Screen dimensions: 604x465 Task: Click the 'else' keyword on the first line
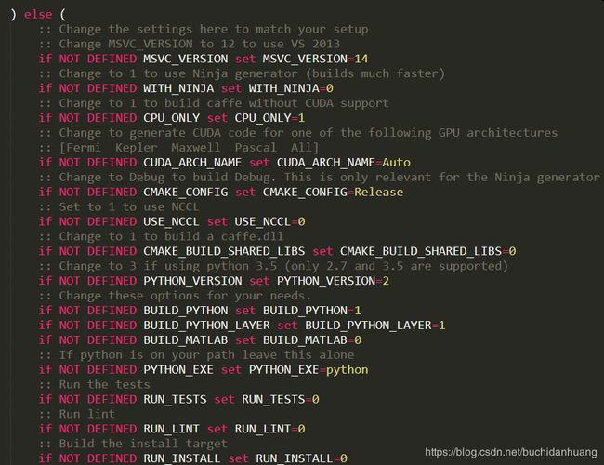coord(38,14)
